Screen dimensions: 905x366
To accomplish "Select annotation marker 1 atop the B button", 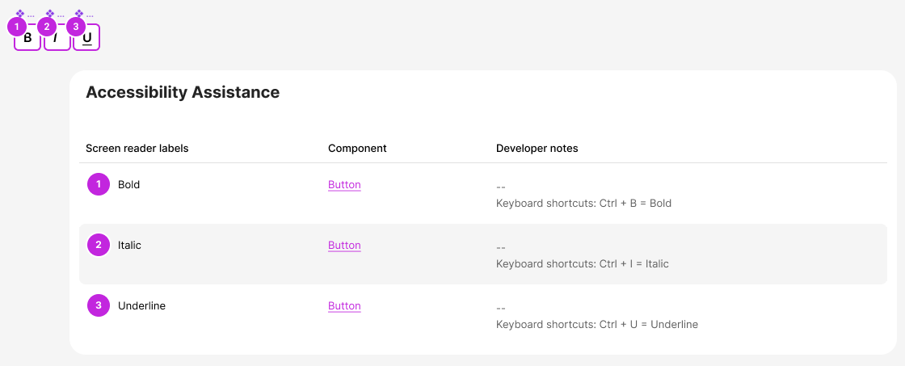I will (x=17, y=27).
